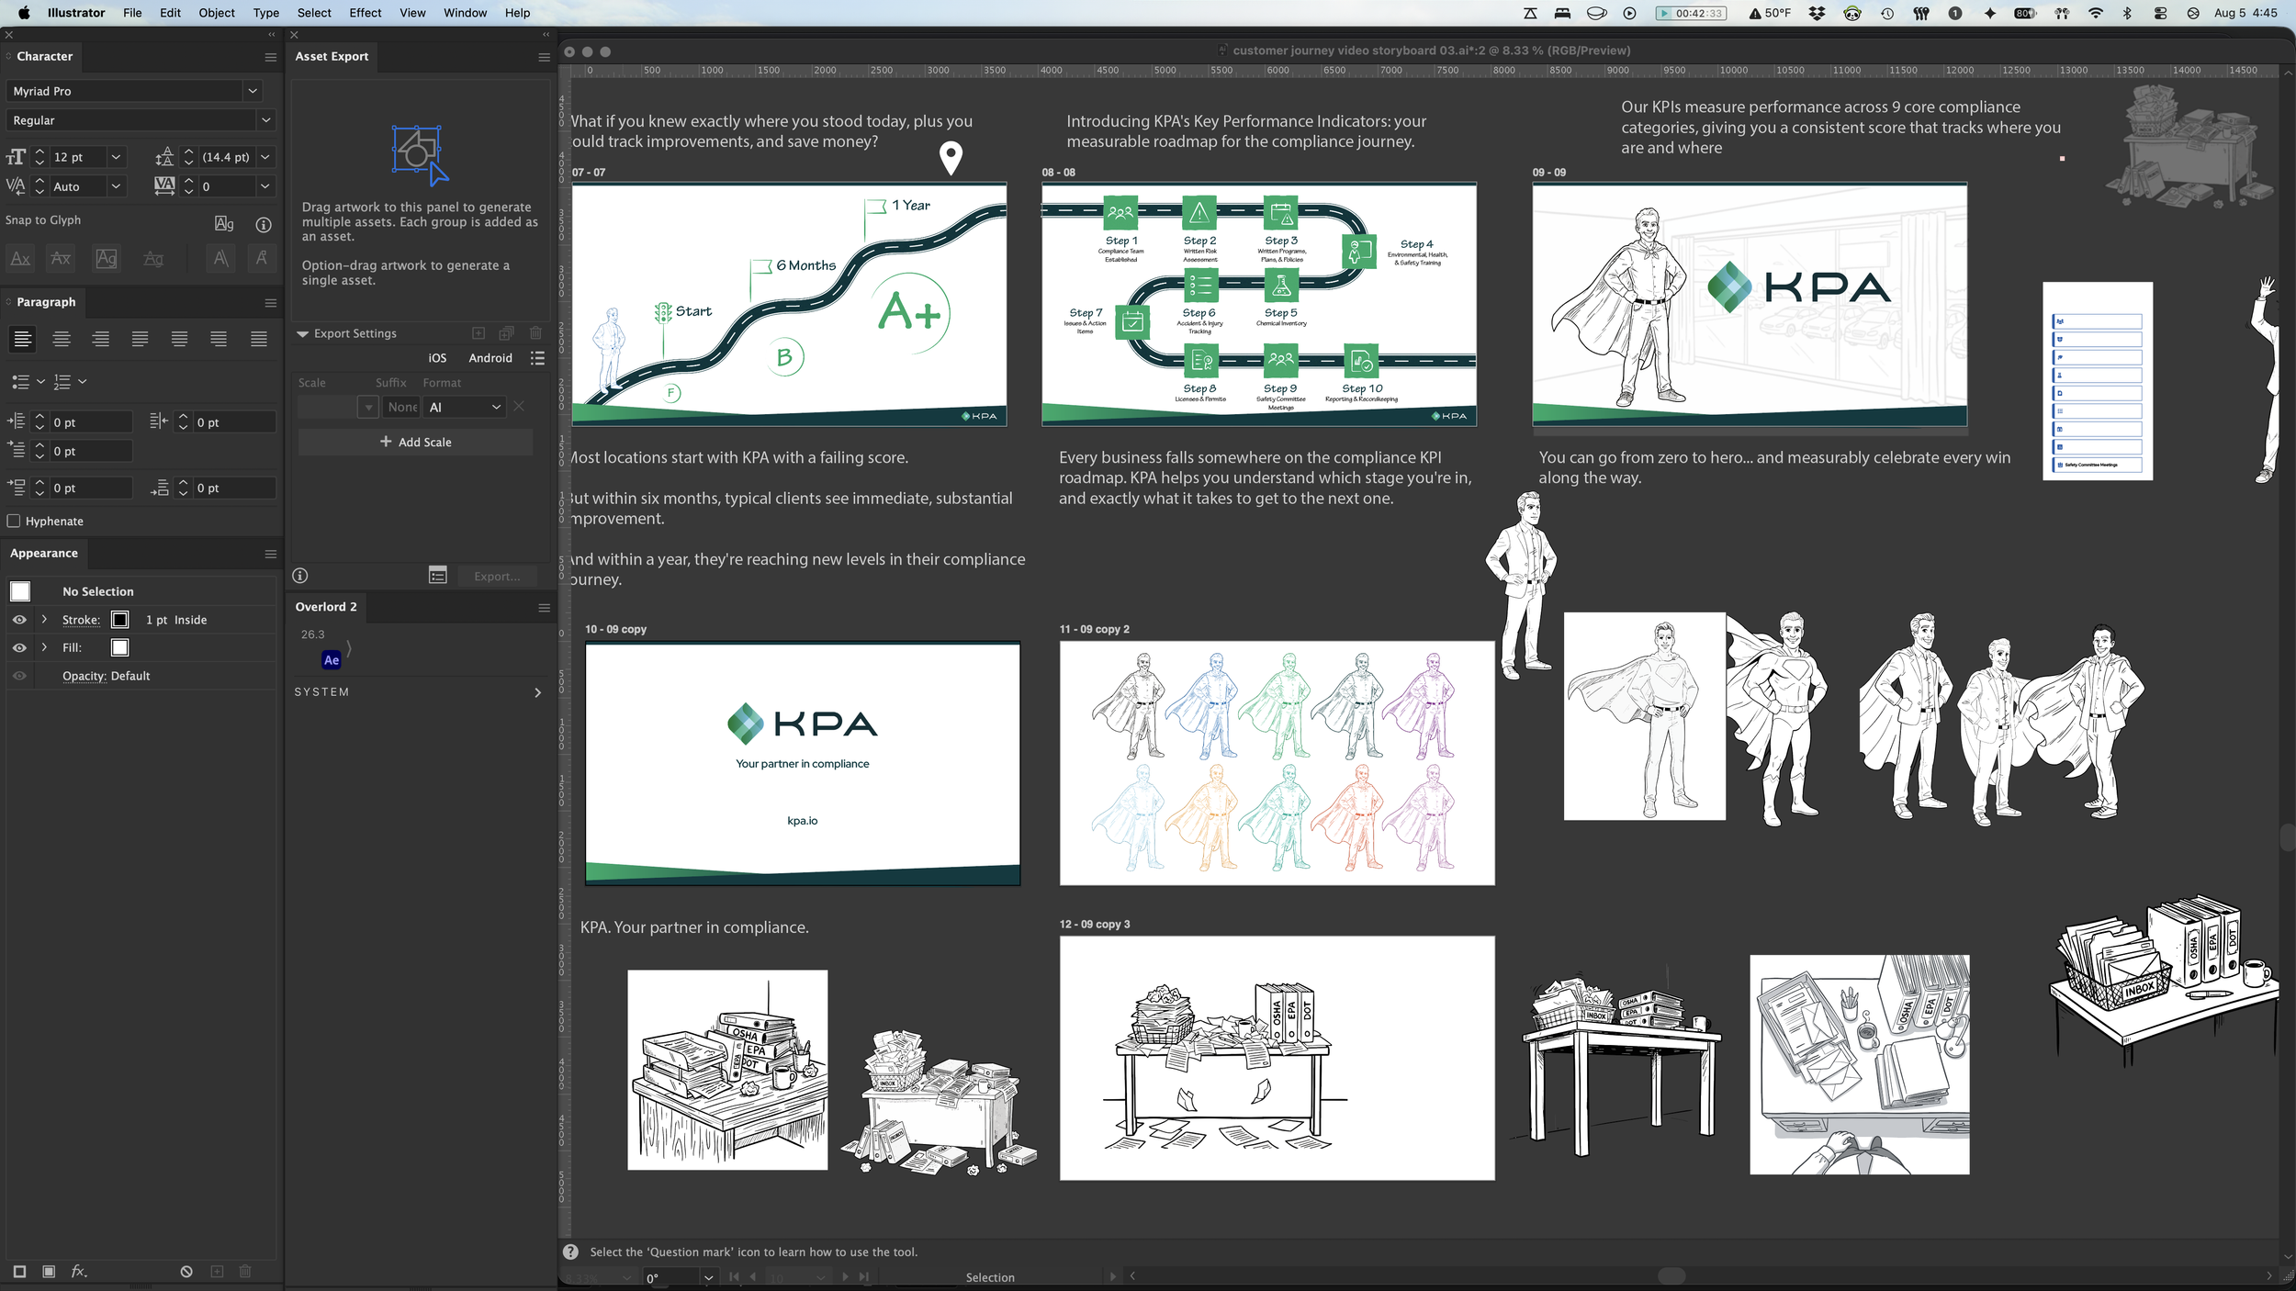
Task: Open the rotate view angle dropdown
Action: [x=708, y=1277]
